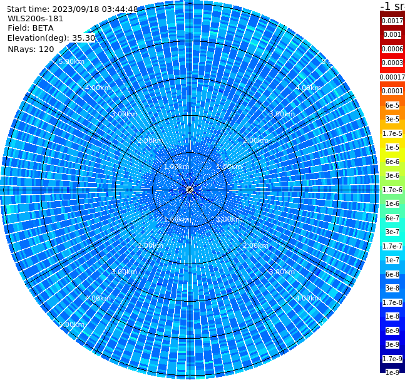Select the northwest 4.00km ring label
Image resolution: width=405 pixels, height=380 pixels.
pos(98,88)
